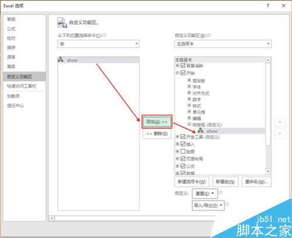Expand the 插入 tree node

coord(178,144)
